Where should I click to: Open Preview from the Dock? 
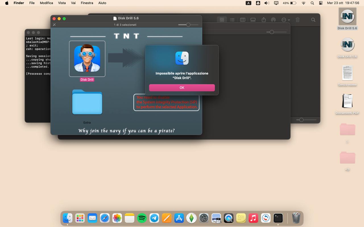(x=216, y=218)
